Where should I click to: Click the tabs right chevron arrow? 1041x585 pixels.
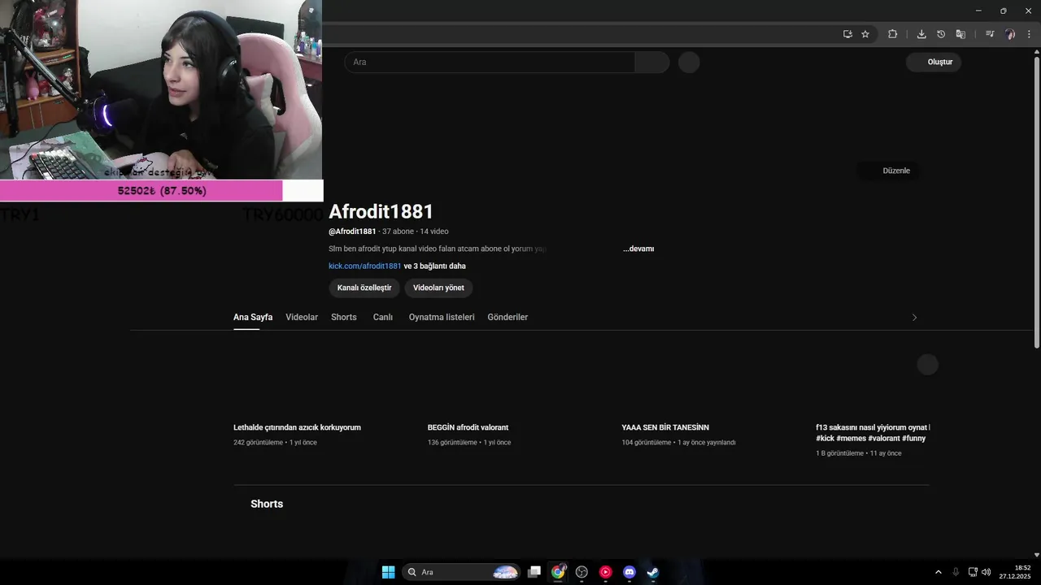tap(914, 318)
